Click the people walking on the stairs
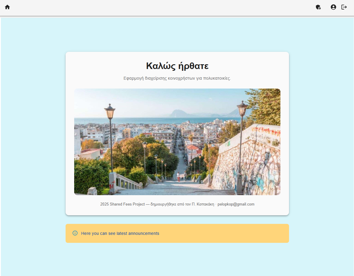Image resolution: width=354 pixels, height=276 pixels. [181, 176]
